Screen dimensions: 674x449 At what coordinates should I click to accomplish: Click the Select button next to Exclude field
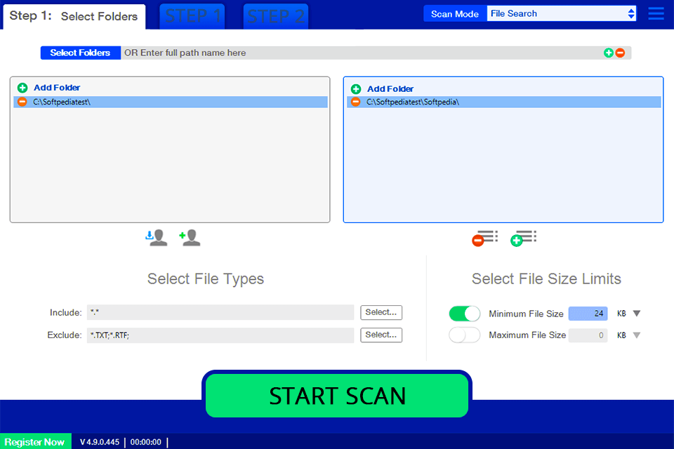[381, 335]
